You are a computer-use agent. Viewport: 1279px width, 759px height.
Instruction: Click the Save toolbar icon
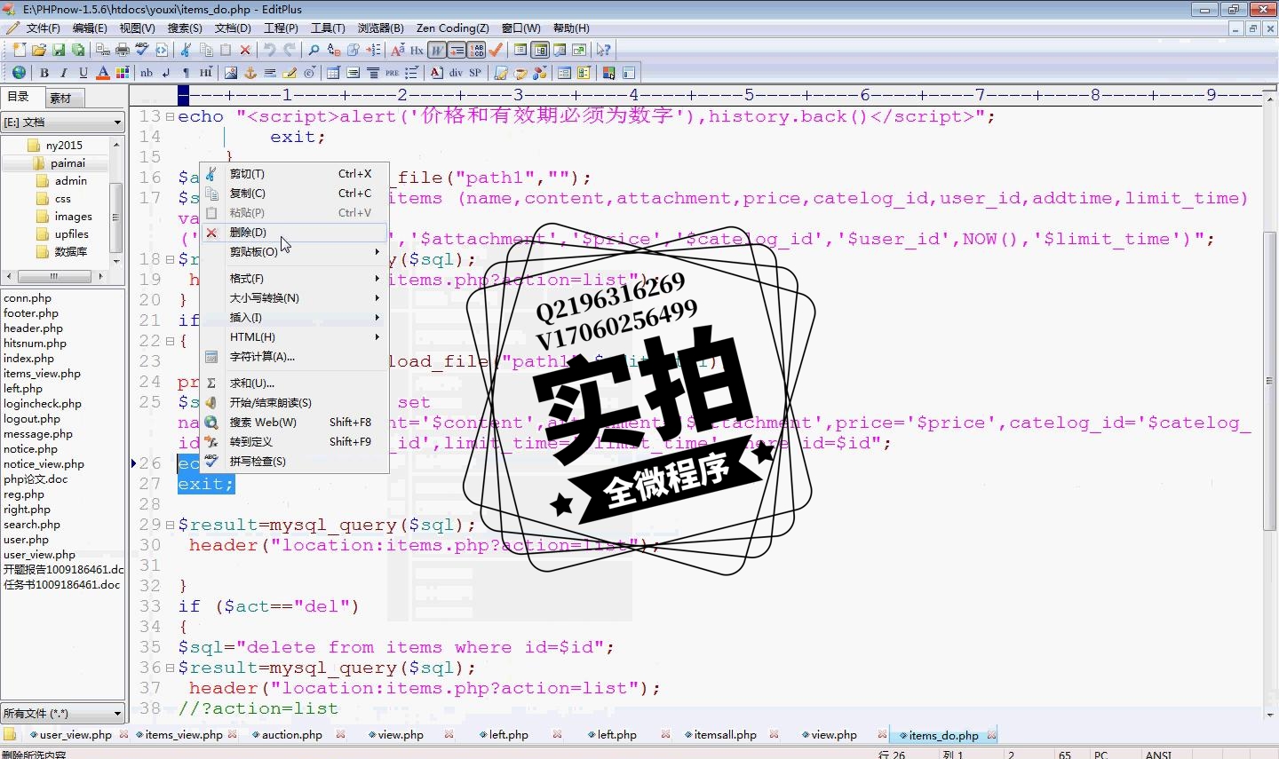click(x=59, y=50)
